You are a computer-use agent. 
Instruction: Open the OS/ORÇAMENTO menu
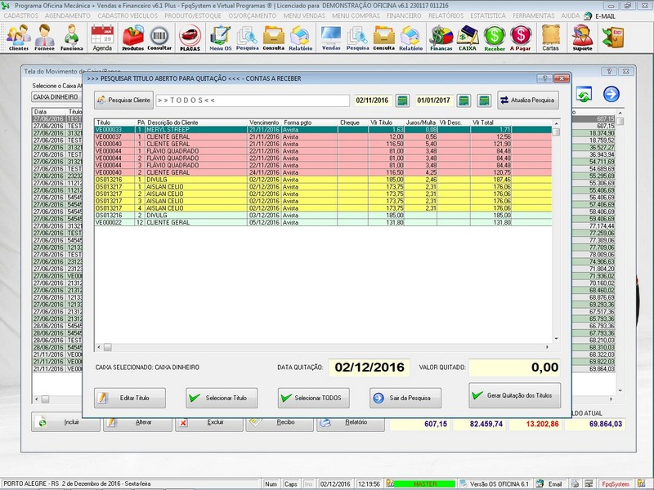click(252, 16)
